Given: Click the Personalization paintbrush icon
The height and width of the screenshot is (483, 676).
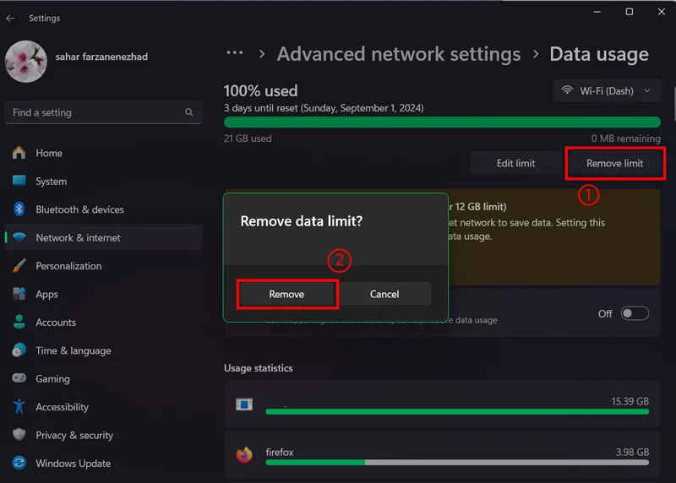Looking at the screenshot, I should click(x=19, y=265).
